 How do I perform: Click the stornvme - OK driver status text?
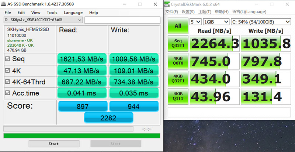tap(20, 40)
